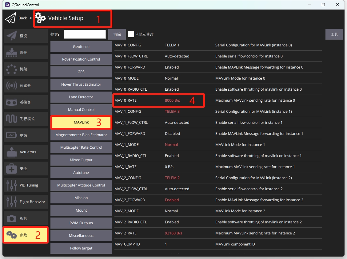Click the MAV_2_RADIO_CTL parameter name
The width and height of the screenshot is (347, 259).
tap(130, 222)
